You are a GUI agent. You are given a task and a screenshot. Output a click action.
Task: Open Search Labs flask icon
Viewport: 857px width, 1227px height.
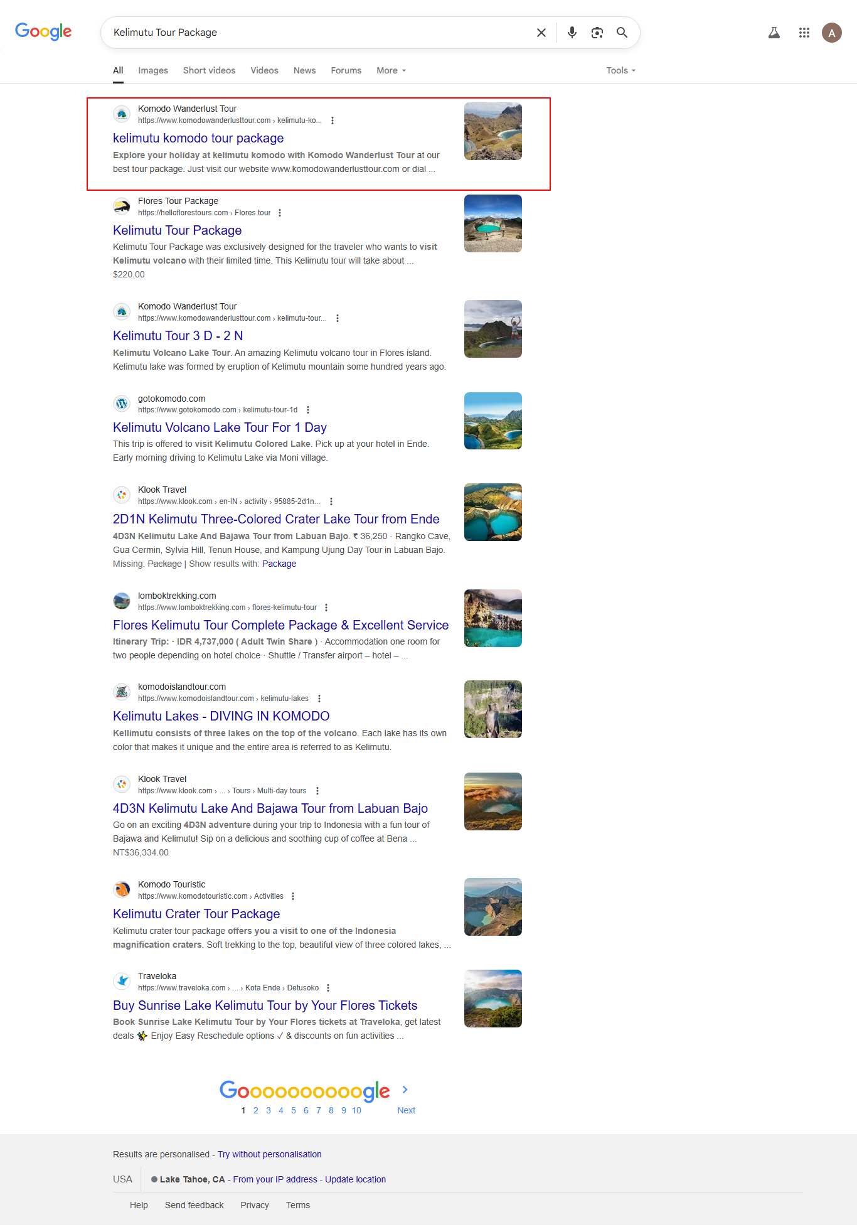[774, 33]
